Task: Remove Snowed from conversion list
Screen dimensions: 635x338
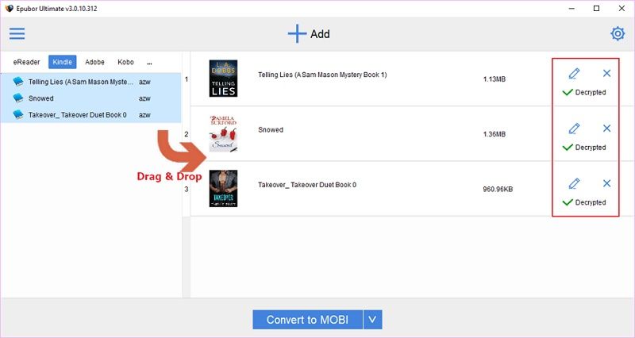Action: pos(606,129)
